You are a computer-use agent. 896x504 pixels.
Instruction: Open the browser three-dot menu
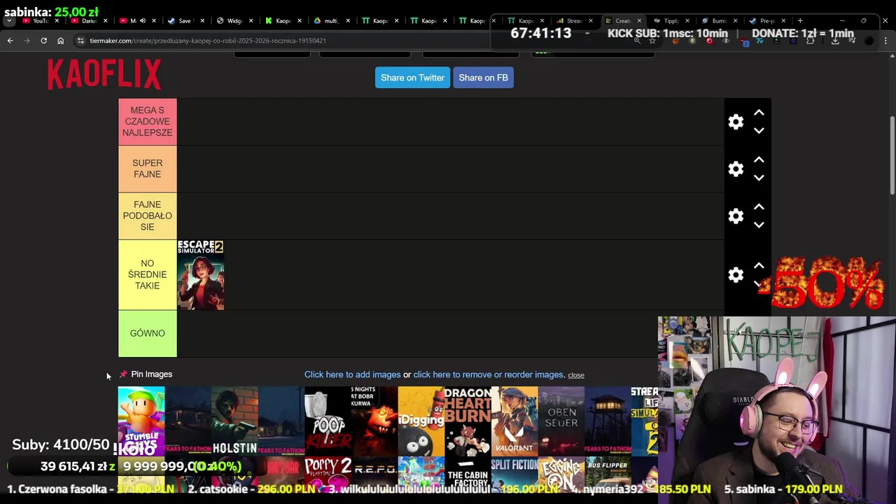tap(885, 41)
